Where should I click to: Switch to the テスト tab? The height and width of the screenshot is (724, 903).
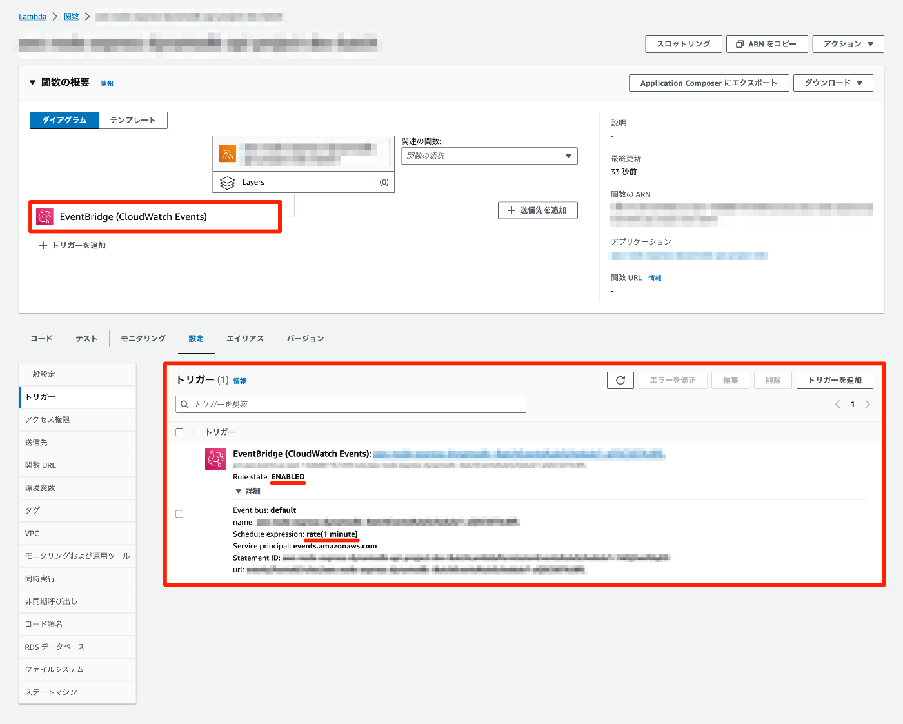coord(86,338)
